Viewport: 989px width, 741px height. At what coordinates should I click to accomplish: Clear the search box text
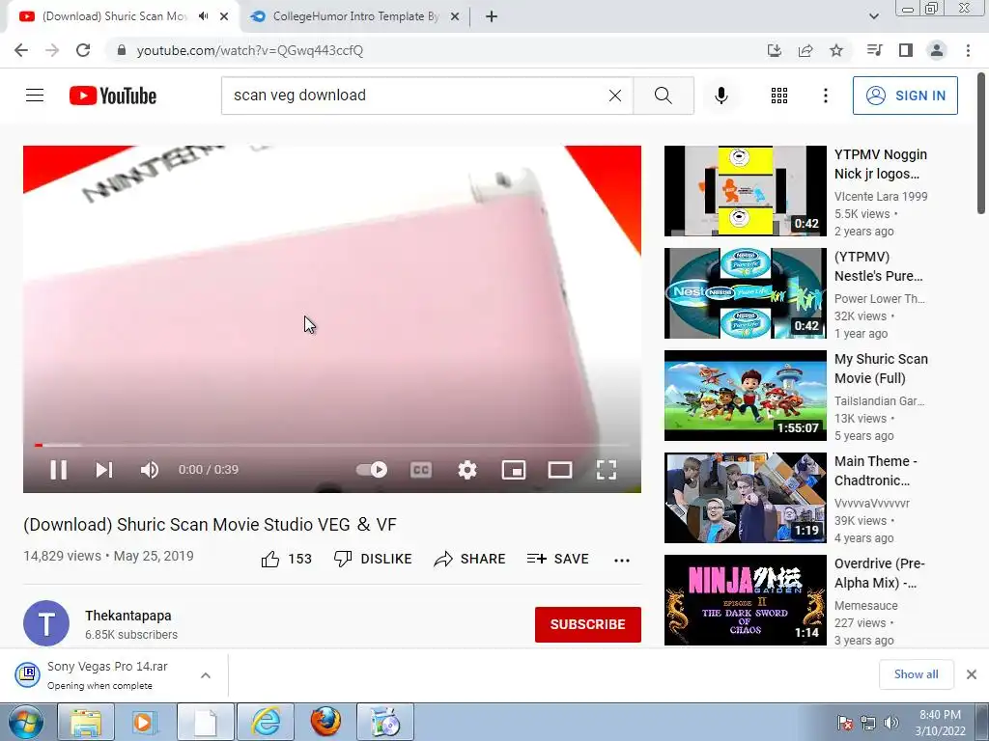[615, 96]
